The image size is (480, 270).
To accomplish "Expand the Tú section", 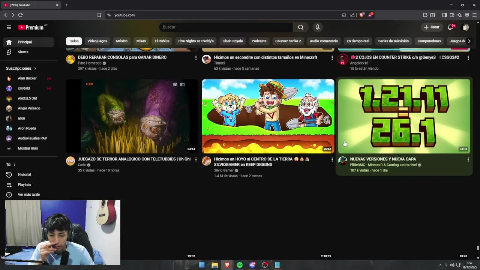I will (x=10, y=165).
